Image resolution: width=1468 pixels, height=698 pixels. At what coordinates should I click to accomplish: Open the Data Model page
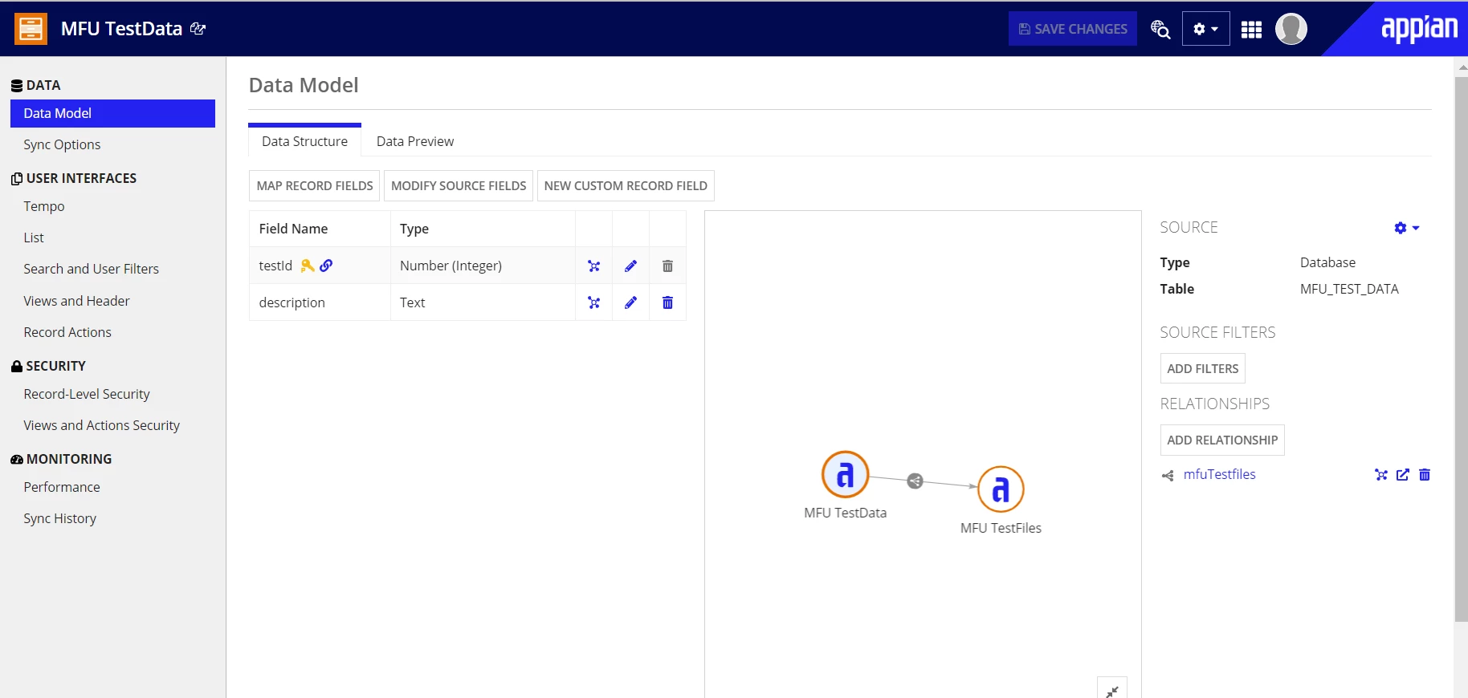(112, 113)
